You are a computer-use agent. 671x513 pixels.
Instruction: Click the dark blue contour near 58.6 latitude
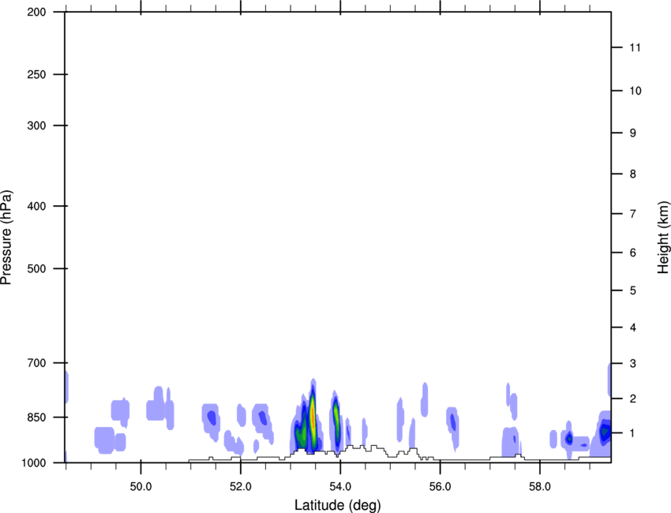tap(569, 439)
